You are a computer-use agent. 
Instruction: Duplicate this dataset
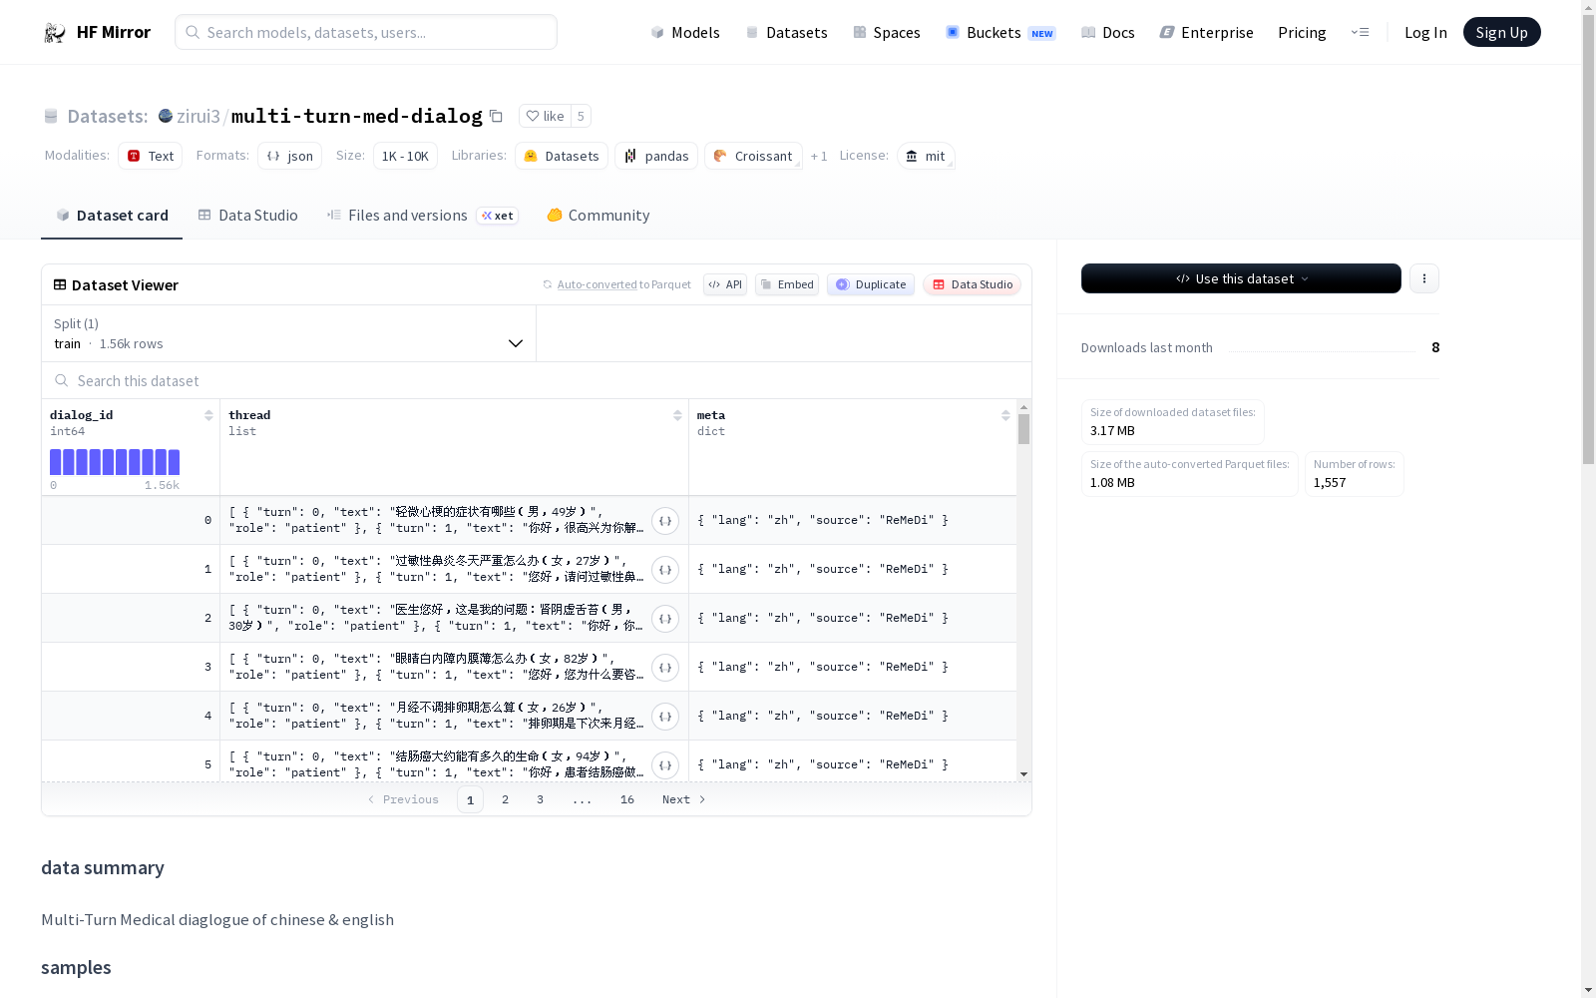coord(871,284)
